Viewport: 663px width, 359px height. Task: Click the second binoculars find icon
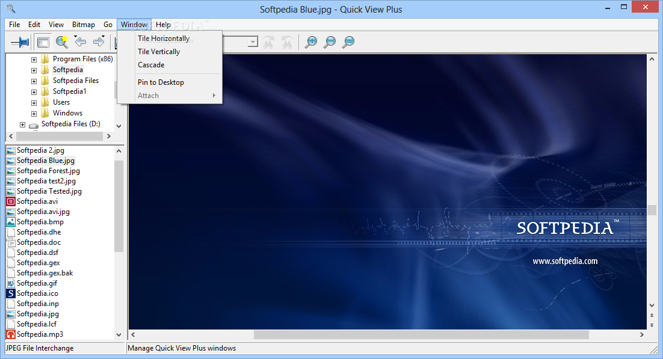click(x=287, y=42)
